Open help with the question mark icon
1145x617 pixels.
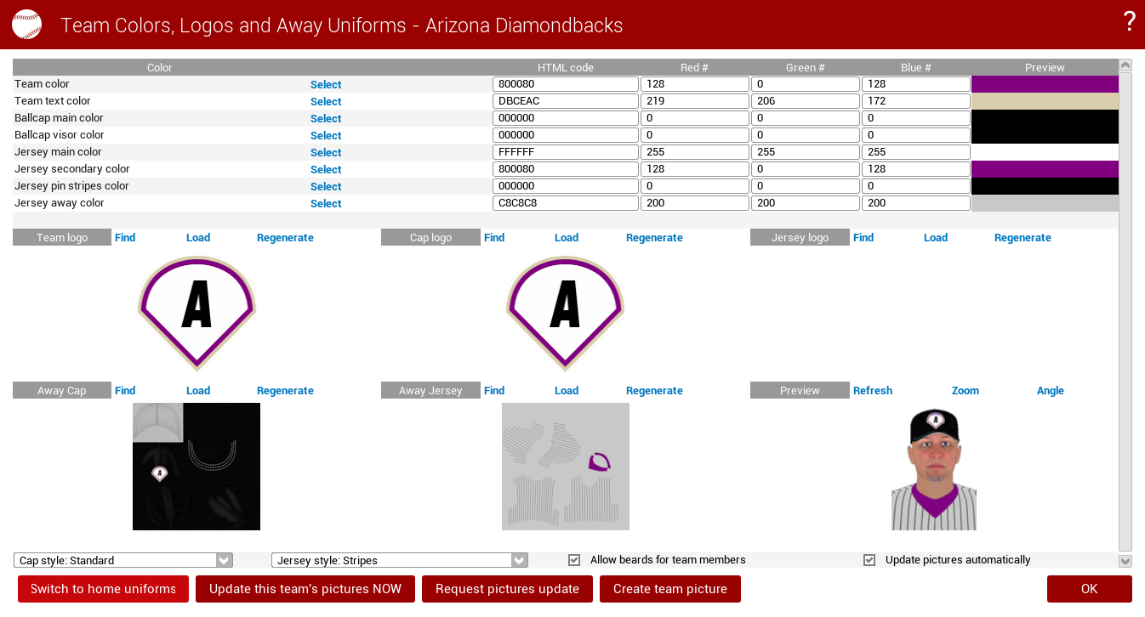coord(1129,21)
